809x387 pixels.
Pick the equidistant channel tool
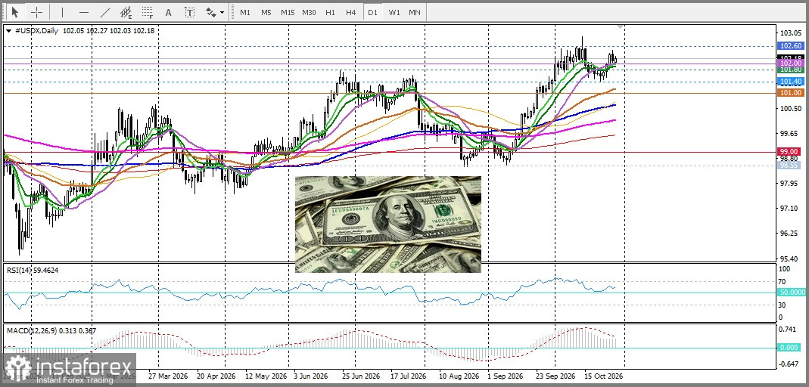coord(126,12)
